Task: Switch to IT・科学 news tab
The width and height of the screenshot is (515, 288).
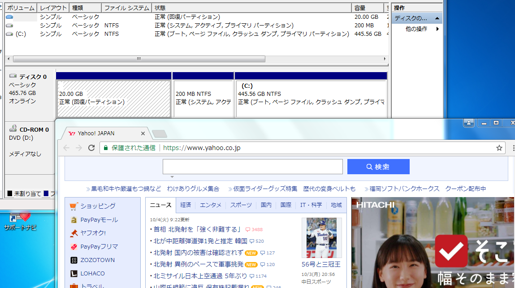Action: pyautogui.click(x=311, y=205)
